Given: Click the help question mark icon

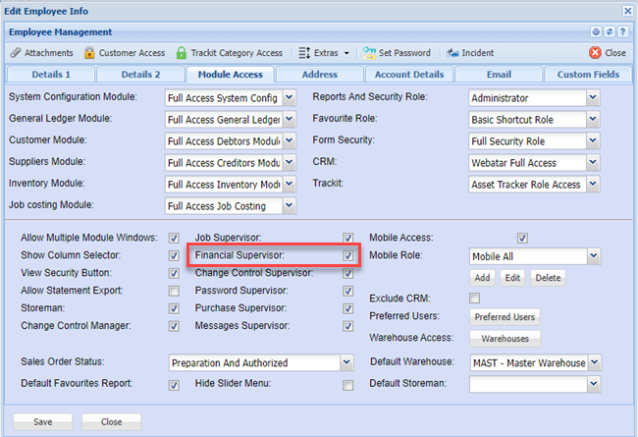Looking at the screenshot, I should tap(621, 32).
